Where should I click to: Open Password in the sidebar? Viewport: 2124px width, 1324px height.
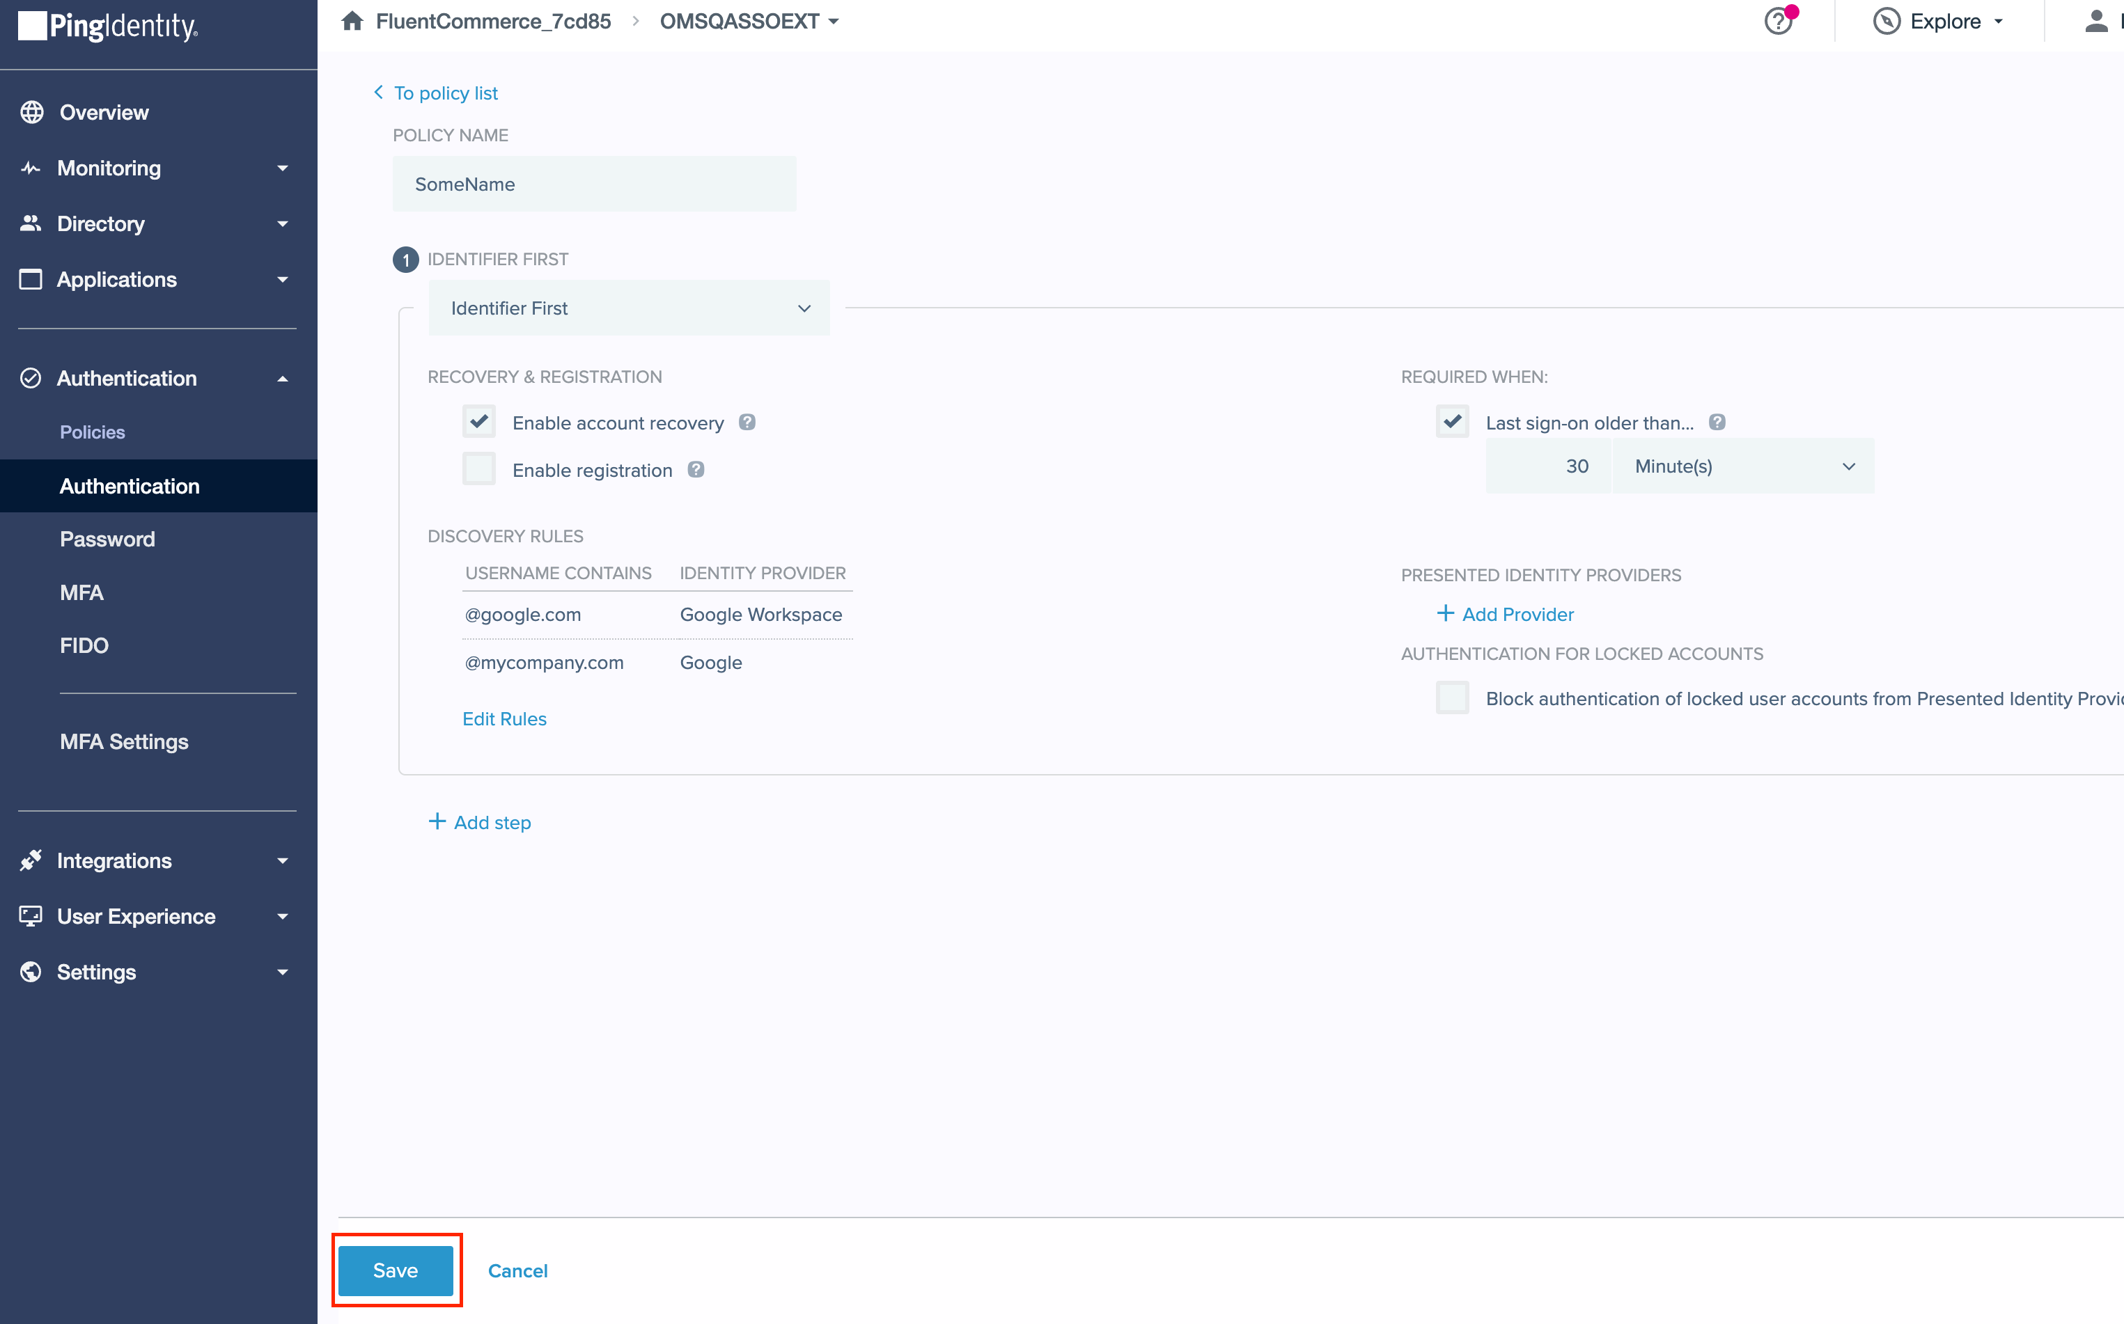click(x=107, y=539)
